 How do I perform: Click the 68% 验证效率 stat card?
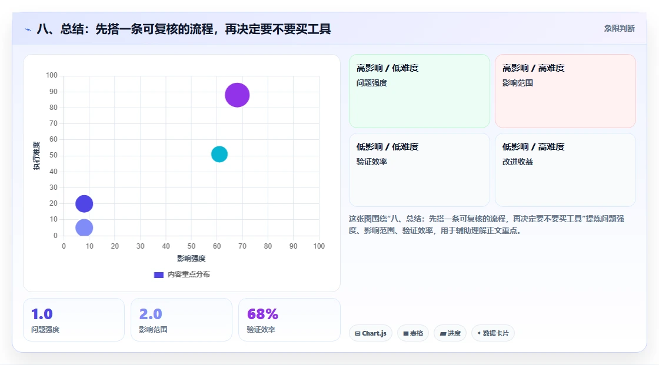[x=289, y=320]
